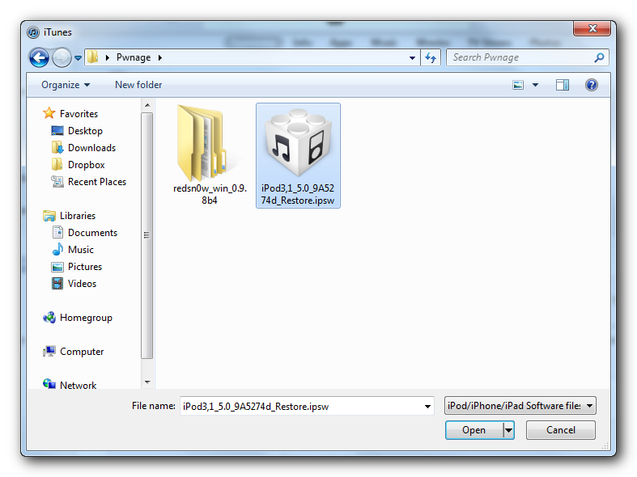Click the Pictures library icon
637x477 pixels.
point(57,267)
